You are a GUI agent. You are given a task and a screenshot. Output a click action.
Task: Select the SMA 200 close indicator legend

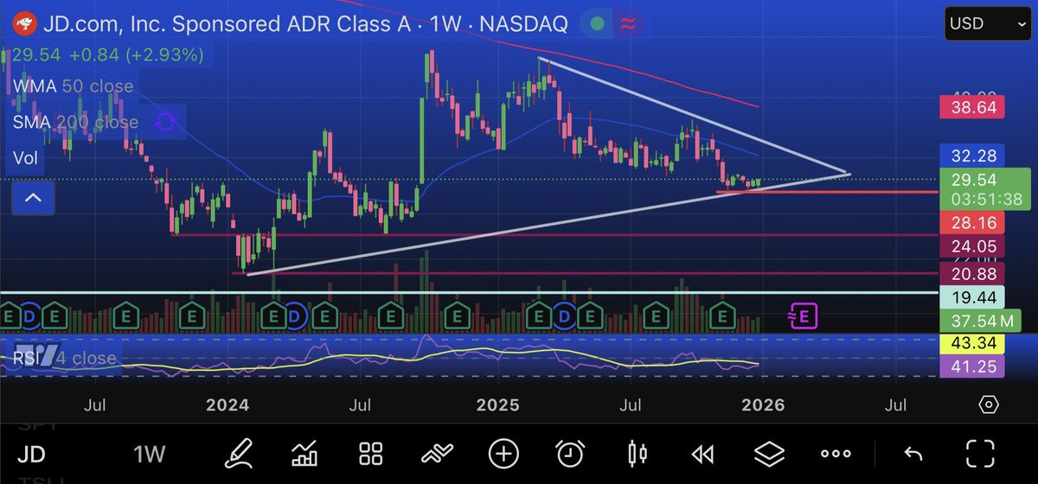pyautogui.click(x=75, y=122)
